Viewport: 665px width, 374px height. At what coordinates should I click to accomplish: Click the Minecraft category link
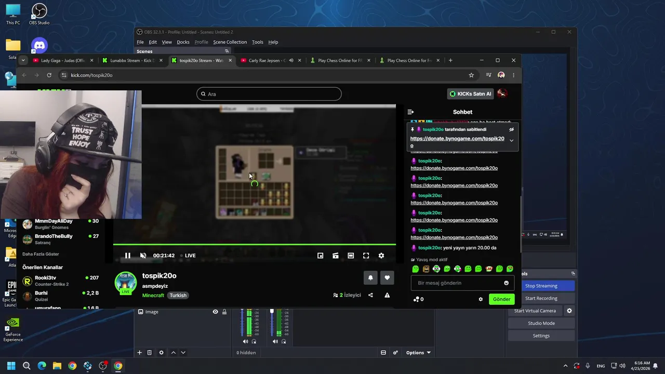(153, 295)
